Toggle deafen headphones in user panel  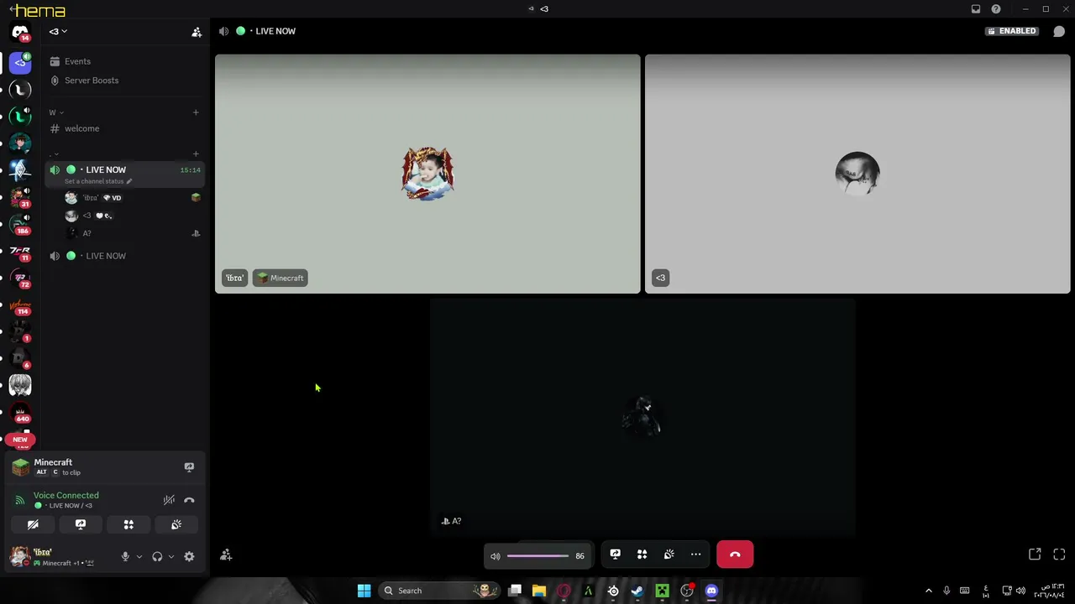tap(157, 557)
